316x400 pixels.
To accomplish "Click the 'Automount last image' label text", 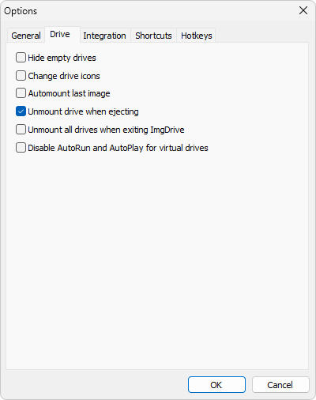I will click(69, 93).
